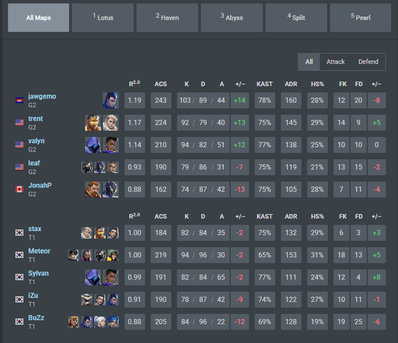
Task: Open BuZz's player profile link
Action: [x=36, y=318]
